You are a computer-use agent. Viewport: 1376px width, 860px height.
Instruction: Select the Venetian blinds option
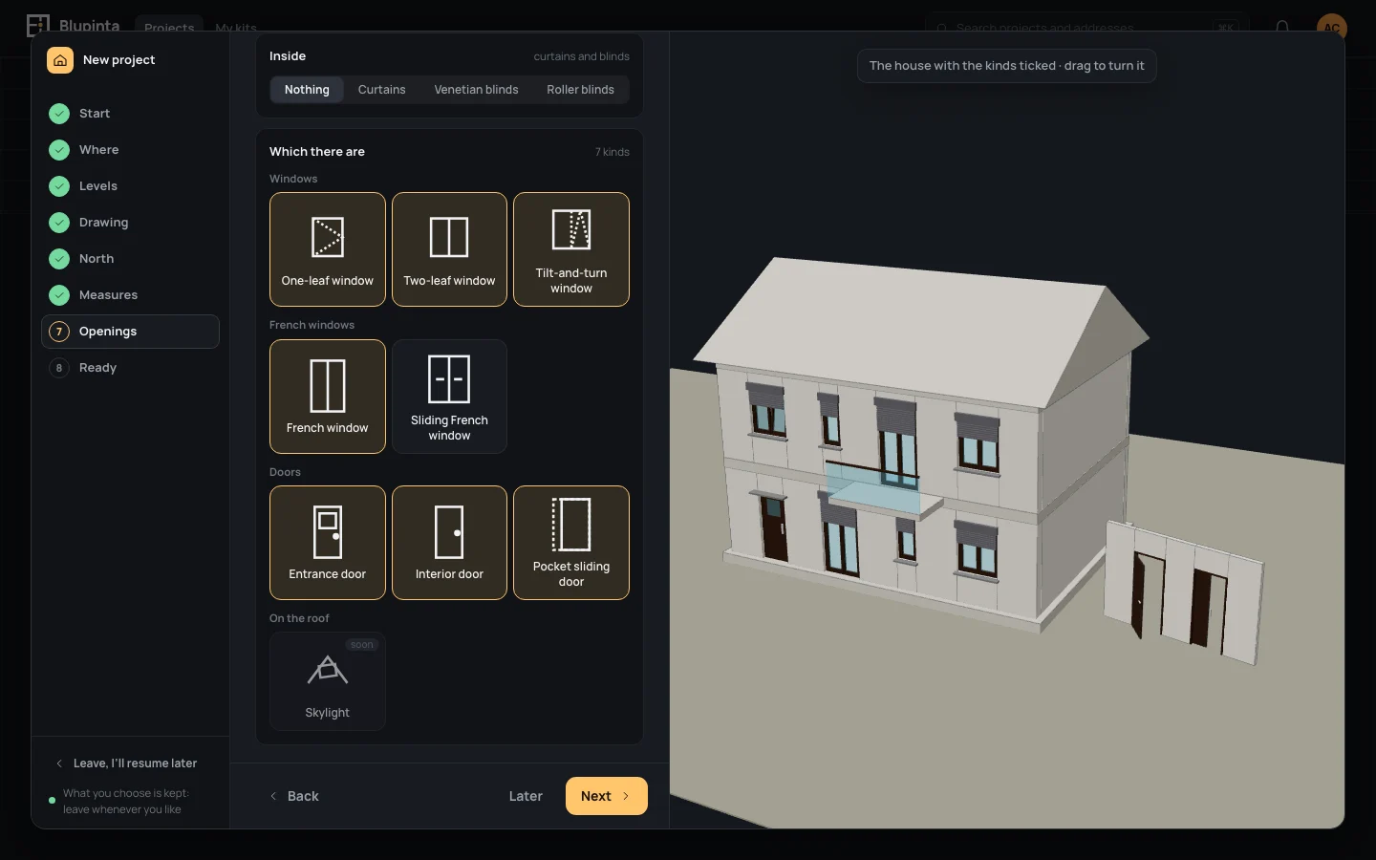[x=476, y=90]
